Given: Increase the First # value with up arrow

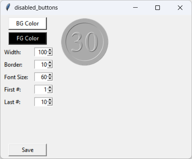Looking at the screenshot, I should coord(50,87).
